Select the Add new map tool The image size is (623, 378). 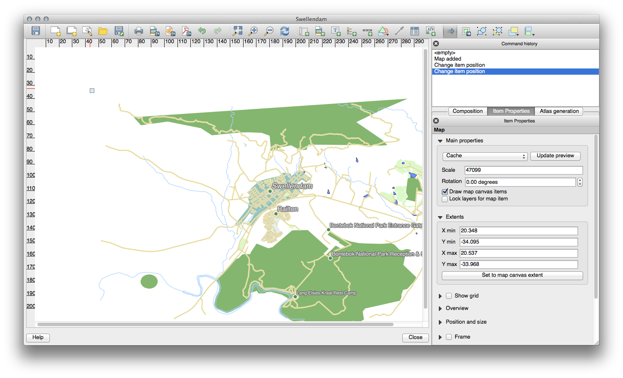(x=304, y=31)
